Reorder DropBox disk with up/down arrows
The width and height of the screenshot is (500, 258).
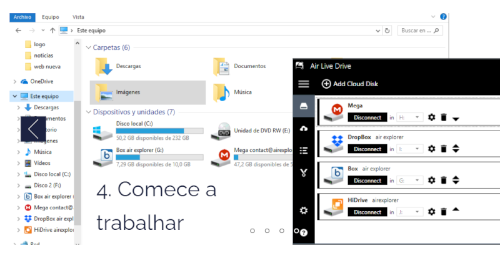[x=456, y=149]
